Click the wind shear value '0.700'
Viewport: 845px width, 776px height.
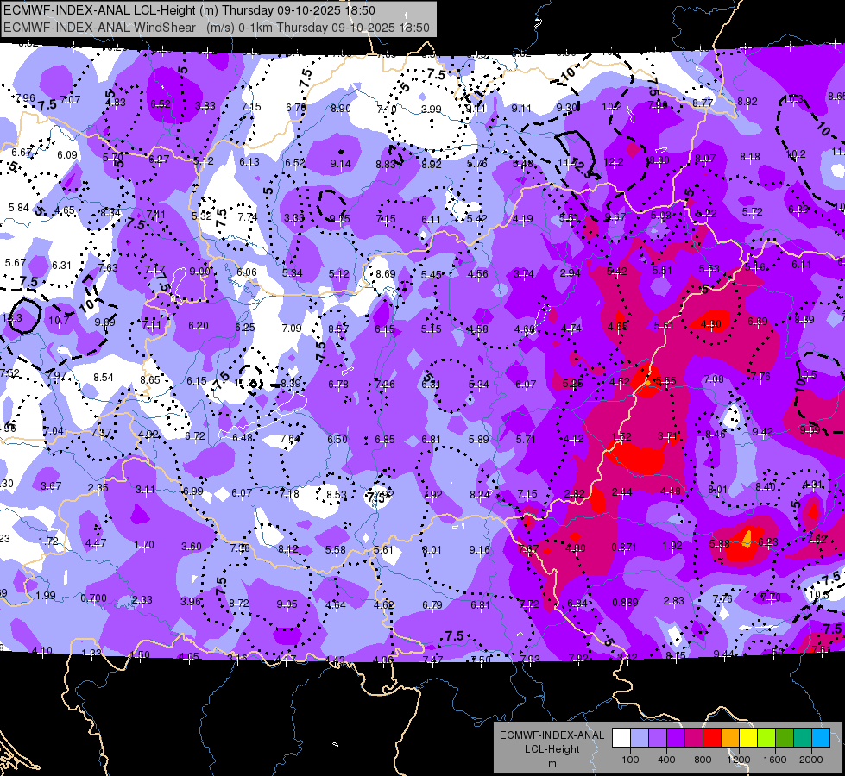click(x=94, y=598)
